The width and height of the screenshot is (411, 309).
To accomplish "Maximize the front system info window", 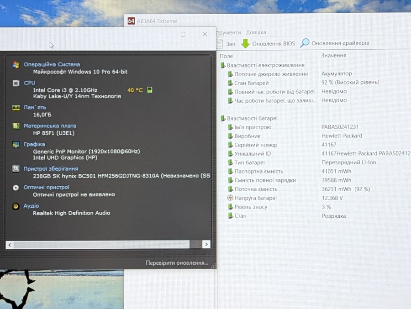I will [183, 34].
